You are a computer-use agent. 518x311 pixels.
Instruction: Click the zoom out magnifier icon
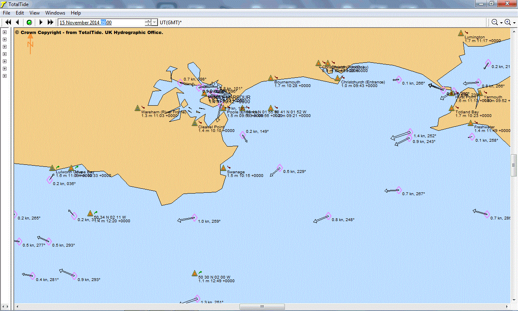tap(495, 22)
